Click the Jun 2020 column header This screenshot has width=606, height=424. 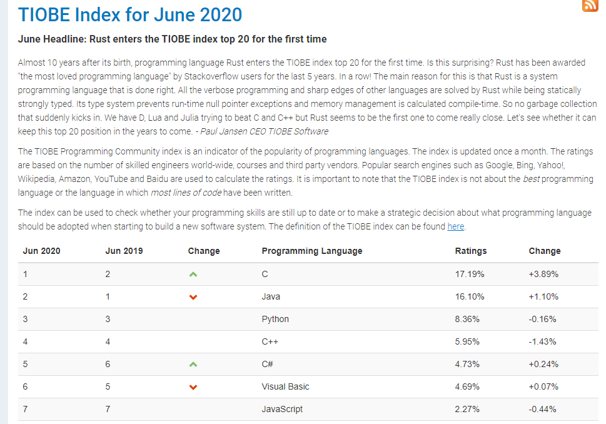coord(41,251)
